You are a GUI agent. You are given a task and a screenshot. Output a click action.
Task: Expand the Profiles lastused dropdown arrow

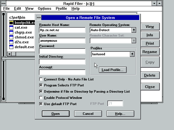point(132,54)
